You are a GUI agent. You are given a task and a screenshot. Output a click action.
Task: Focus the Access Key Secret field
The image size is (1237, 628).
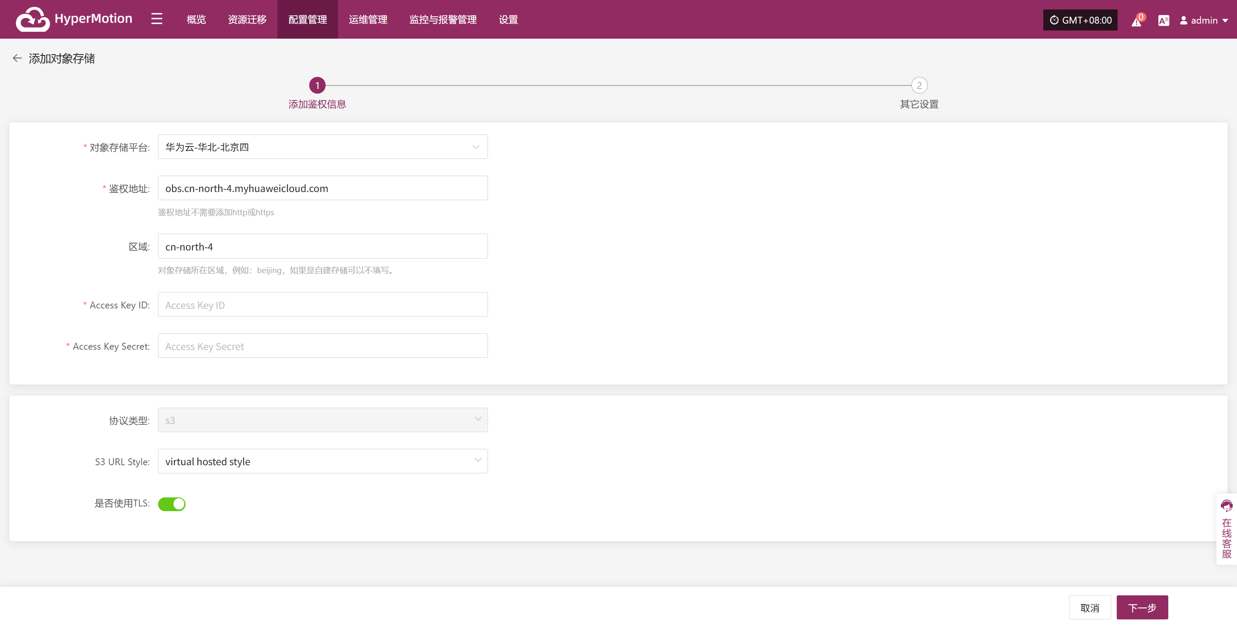(323, 346)
